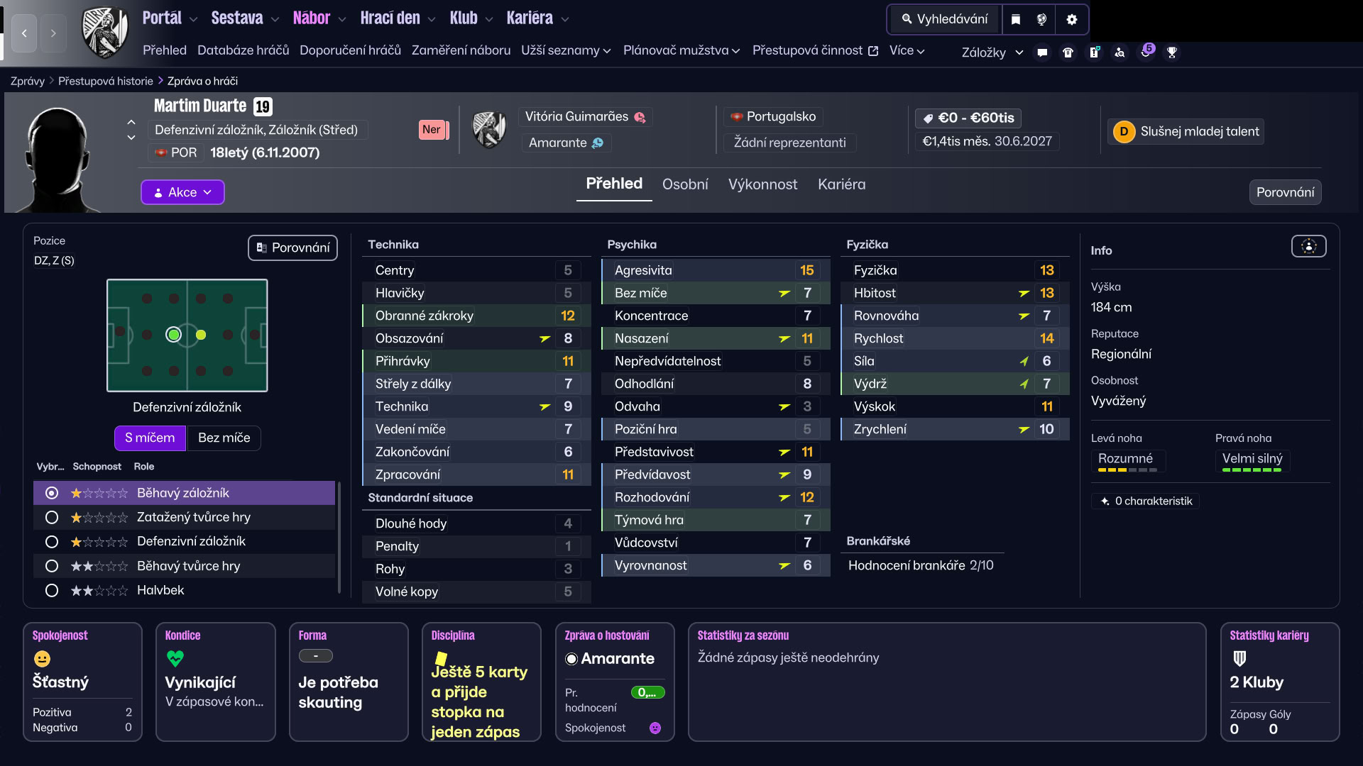The height and width of the screenshot is (766, 1363).
Task: Click the Vitória club crest logo in top bar
Action: (x=105, y=32)
